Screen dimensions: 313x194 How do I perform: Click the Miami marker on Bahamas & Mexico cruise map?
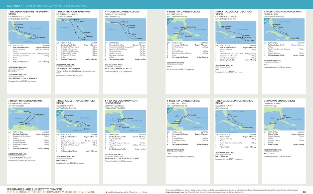tap(283, 117)
